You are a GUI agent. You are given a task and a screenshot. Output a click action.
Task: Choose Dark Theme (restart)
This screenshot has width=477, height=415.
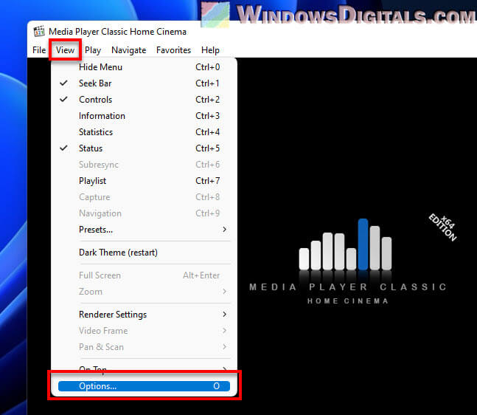coord(145,253)
